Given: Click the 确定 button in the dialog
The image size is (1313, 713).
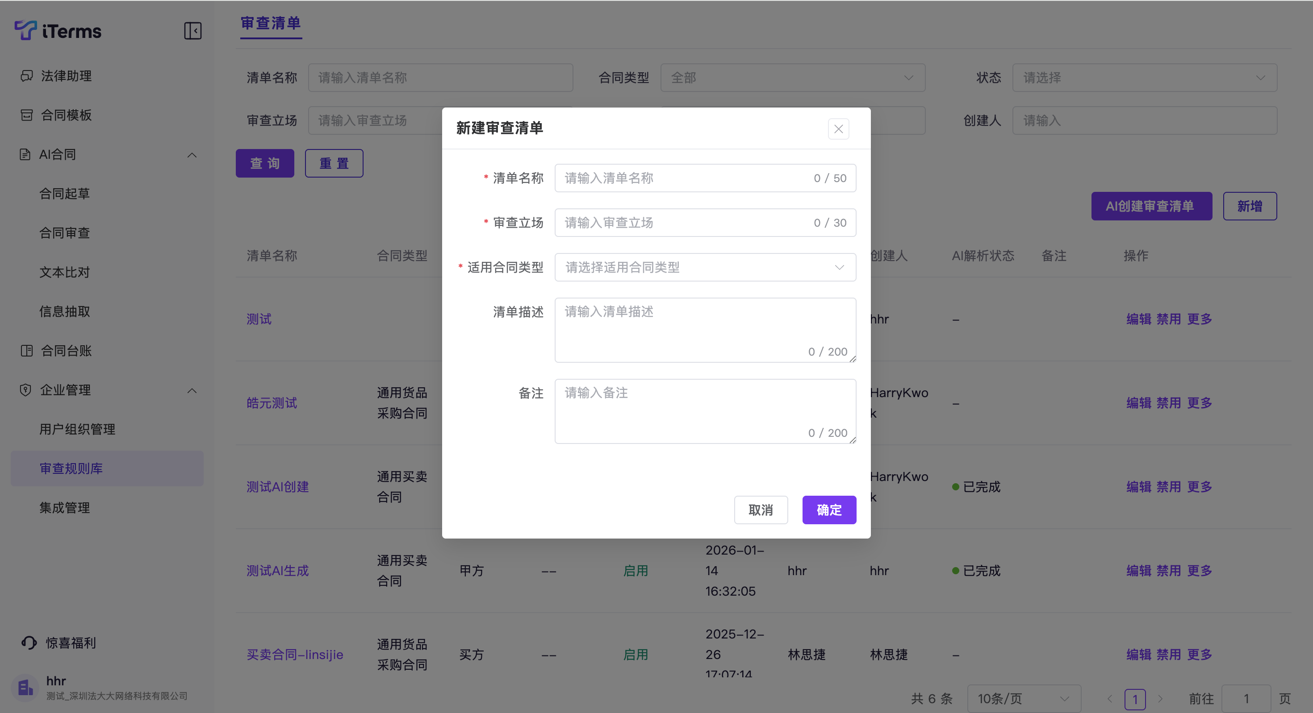Looking at the screenshot, I should (829, 510).
